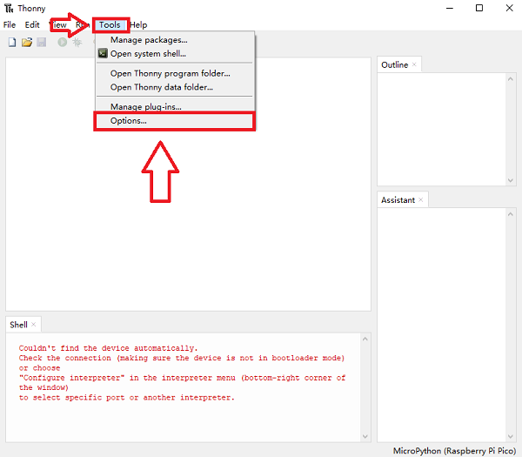Open the Help menu

138,25
